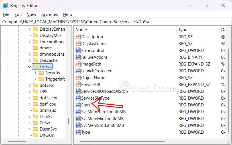Open the Edit menu
232x145 pixels.
tap(18, 14)
